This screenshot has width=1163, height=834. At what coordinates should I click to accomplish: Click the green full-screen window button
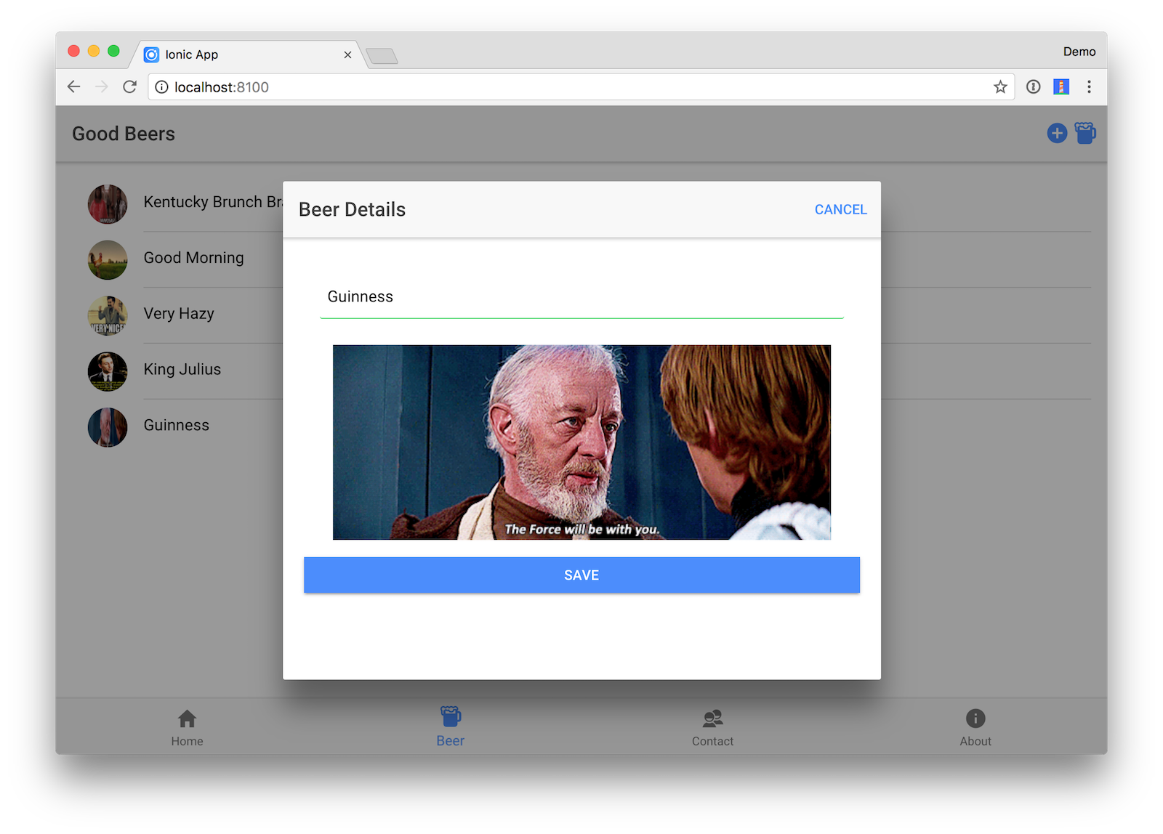point(113,51)
